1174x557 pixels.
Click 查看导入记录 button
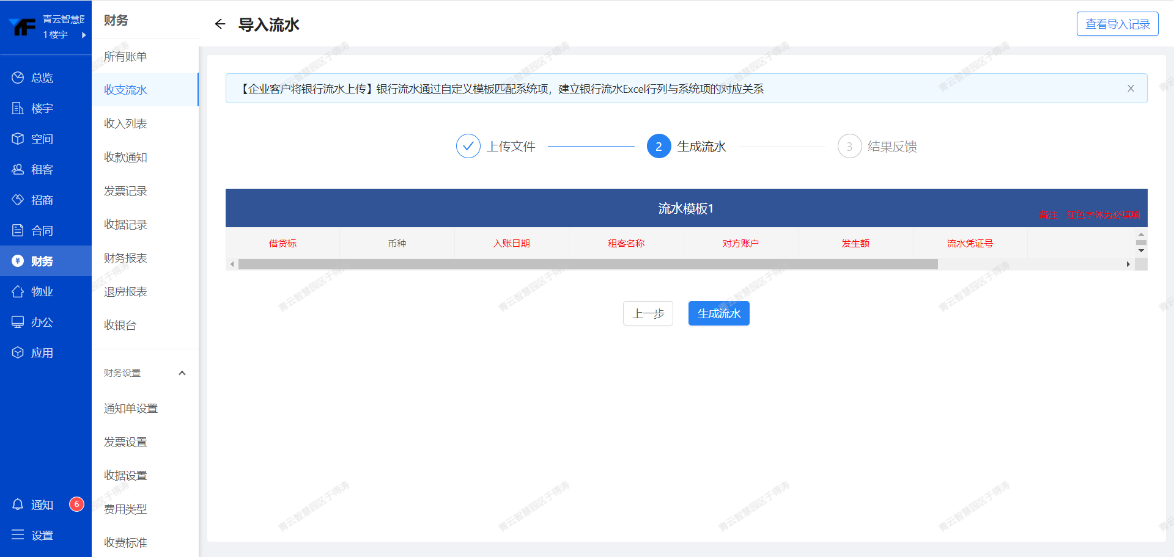[x=1117, y=24]
